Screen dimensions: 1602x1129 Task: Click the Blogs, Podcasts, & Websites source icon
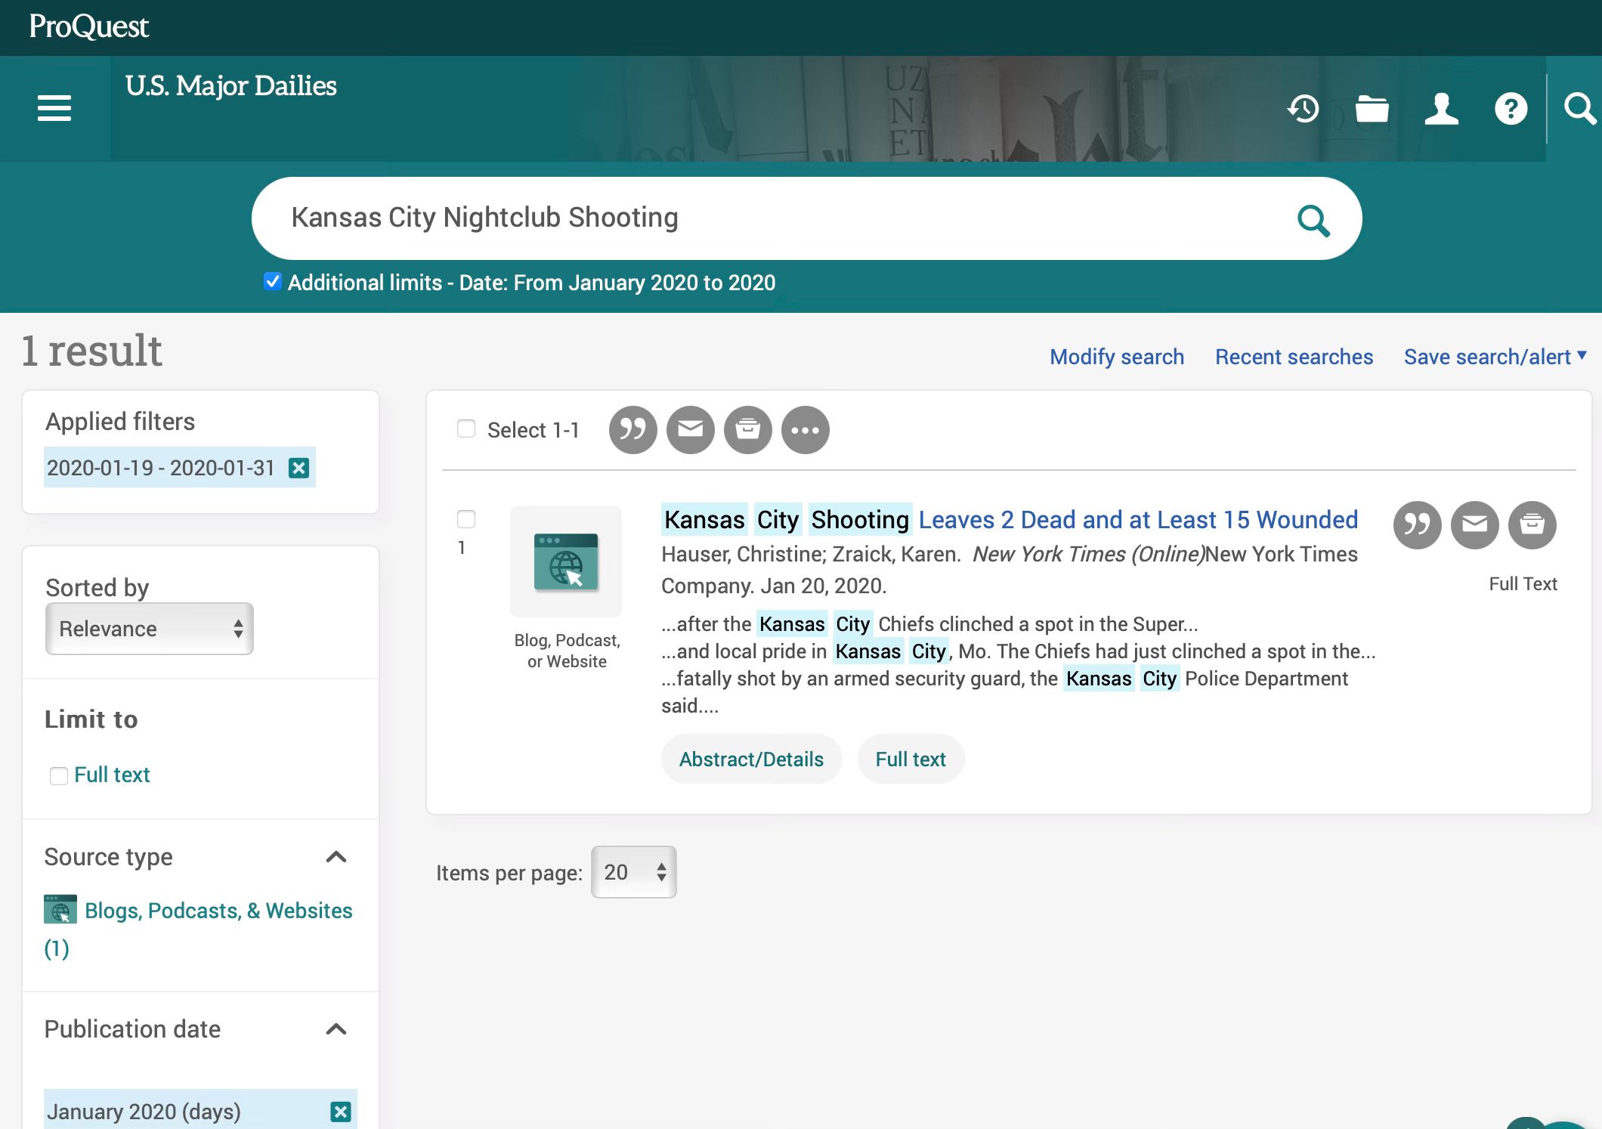60,909
